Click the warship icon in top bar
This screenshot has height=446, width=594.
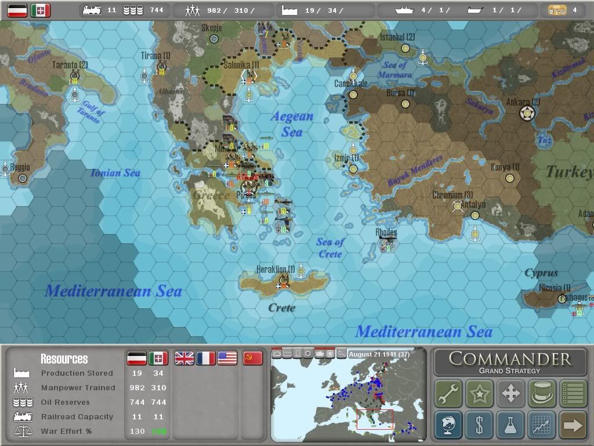pos(404,10)
